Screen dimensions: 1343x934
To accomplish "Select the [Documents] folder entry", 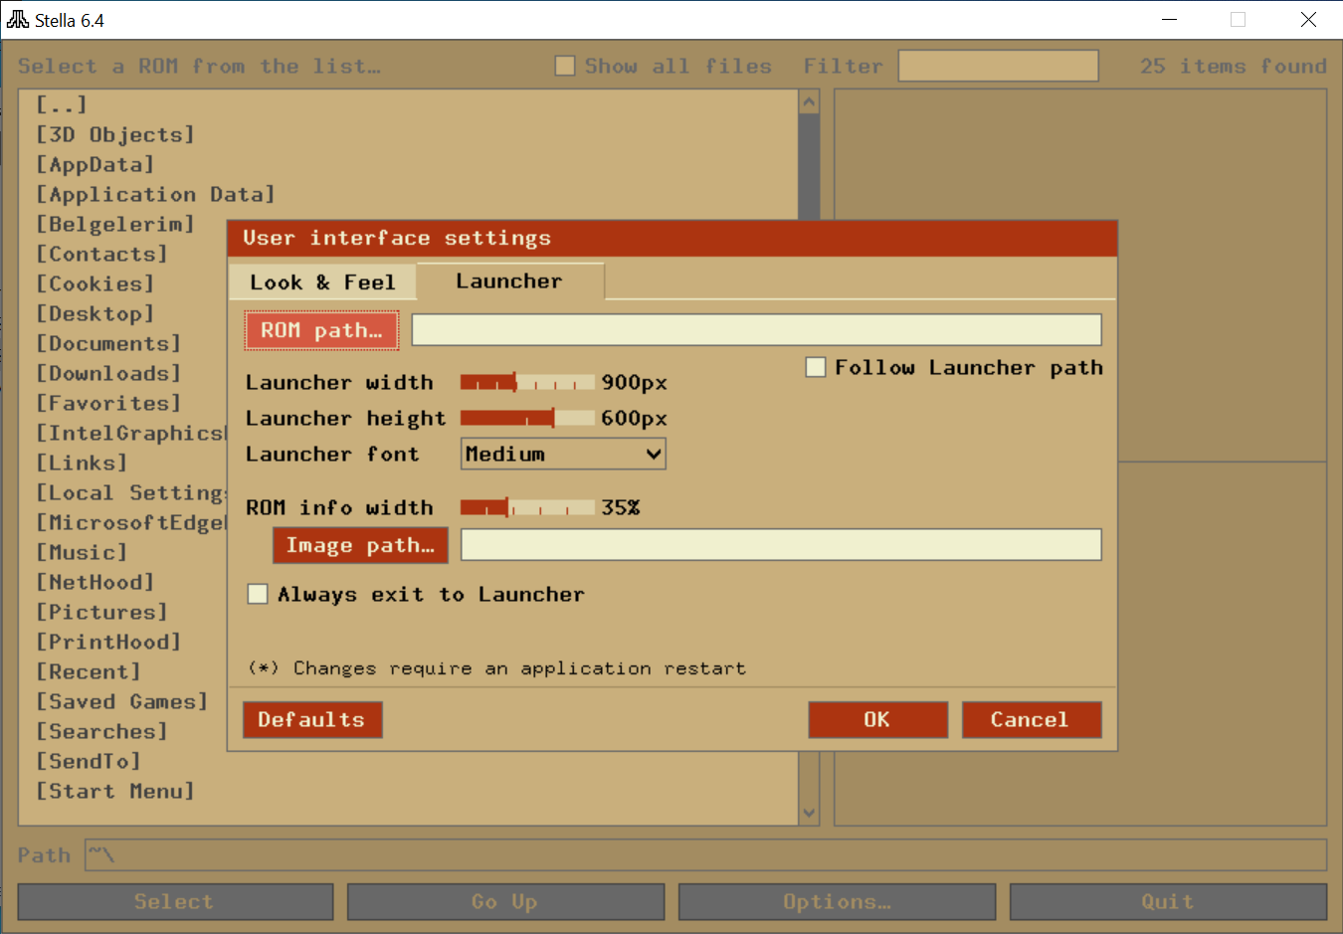I will point(108,343).
